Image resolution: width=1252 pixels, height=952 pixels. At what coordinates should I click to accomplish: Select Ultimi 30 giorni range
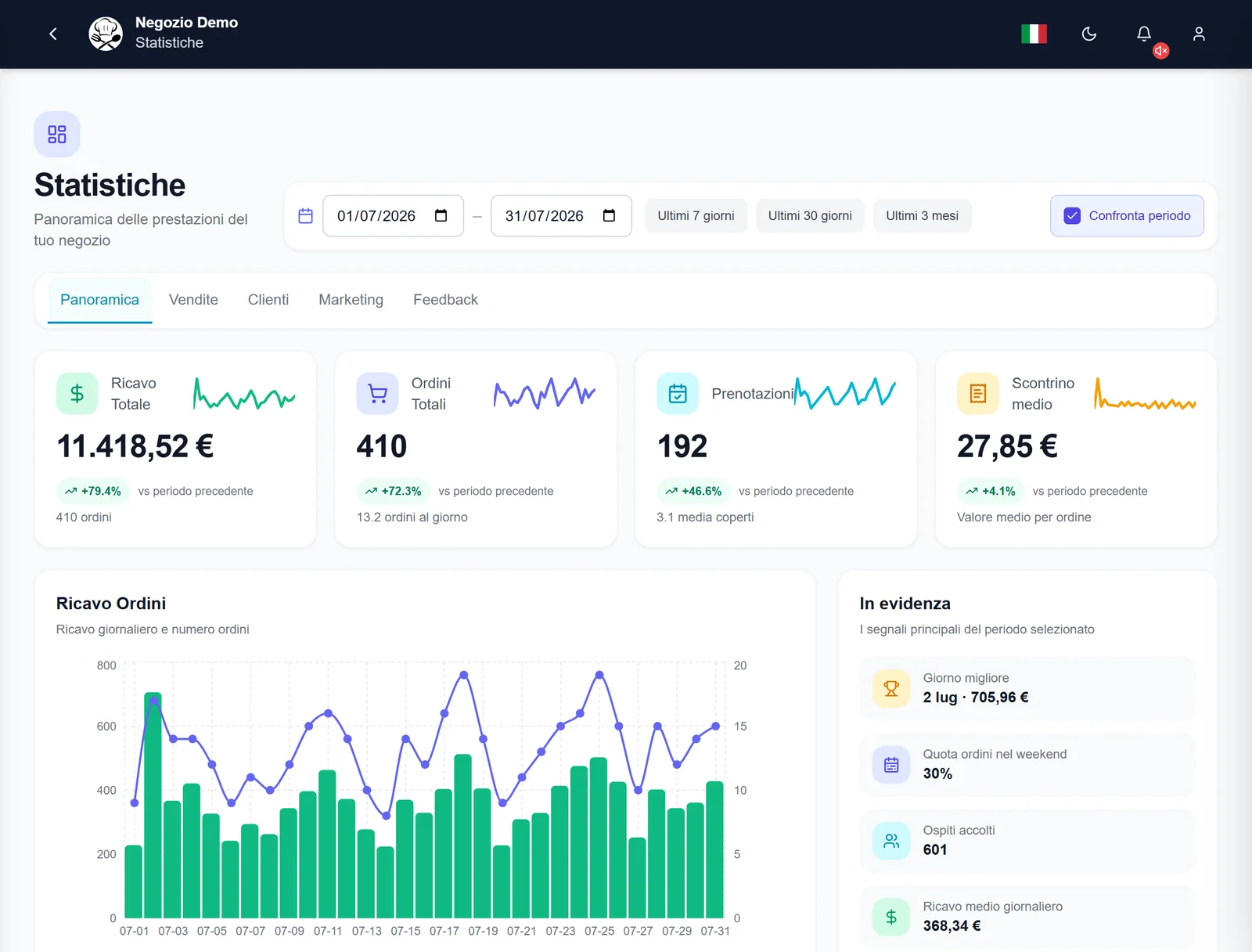(810, 216)
